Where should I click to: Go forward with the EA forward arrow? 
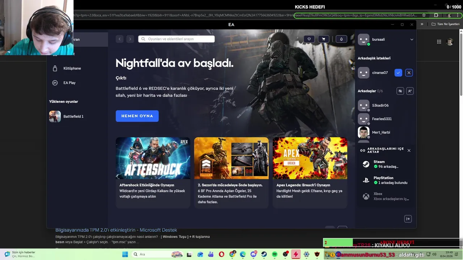pos(130,39)
